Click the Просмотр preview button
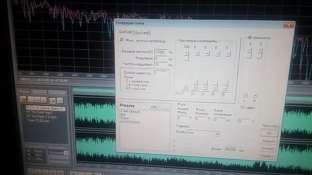Viewport: 312px width, 175px height. [x=270, y=126]
